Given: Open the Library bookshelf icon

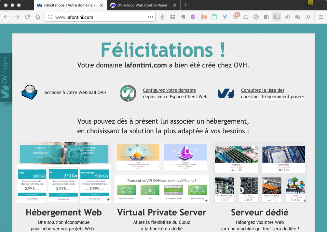Looking at the screenshot, I should 266,17.
